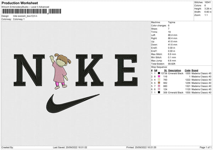
Task: Click the 'Down:' value 41.6 mm
Action: coord(173,45)
